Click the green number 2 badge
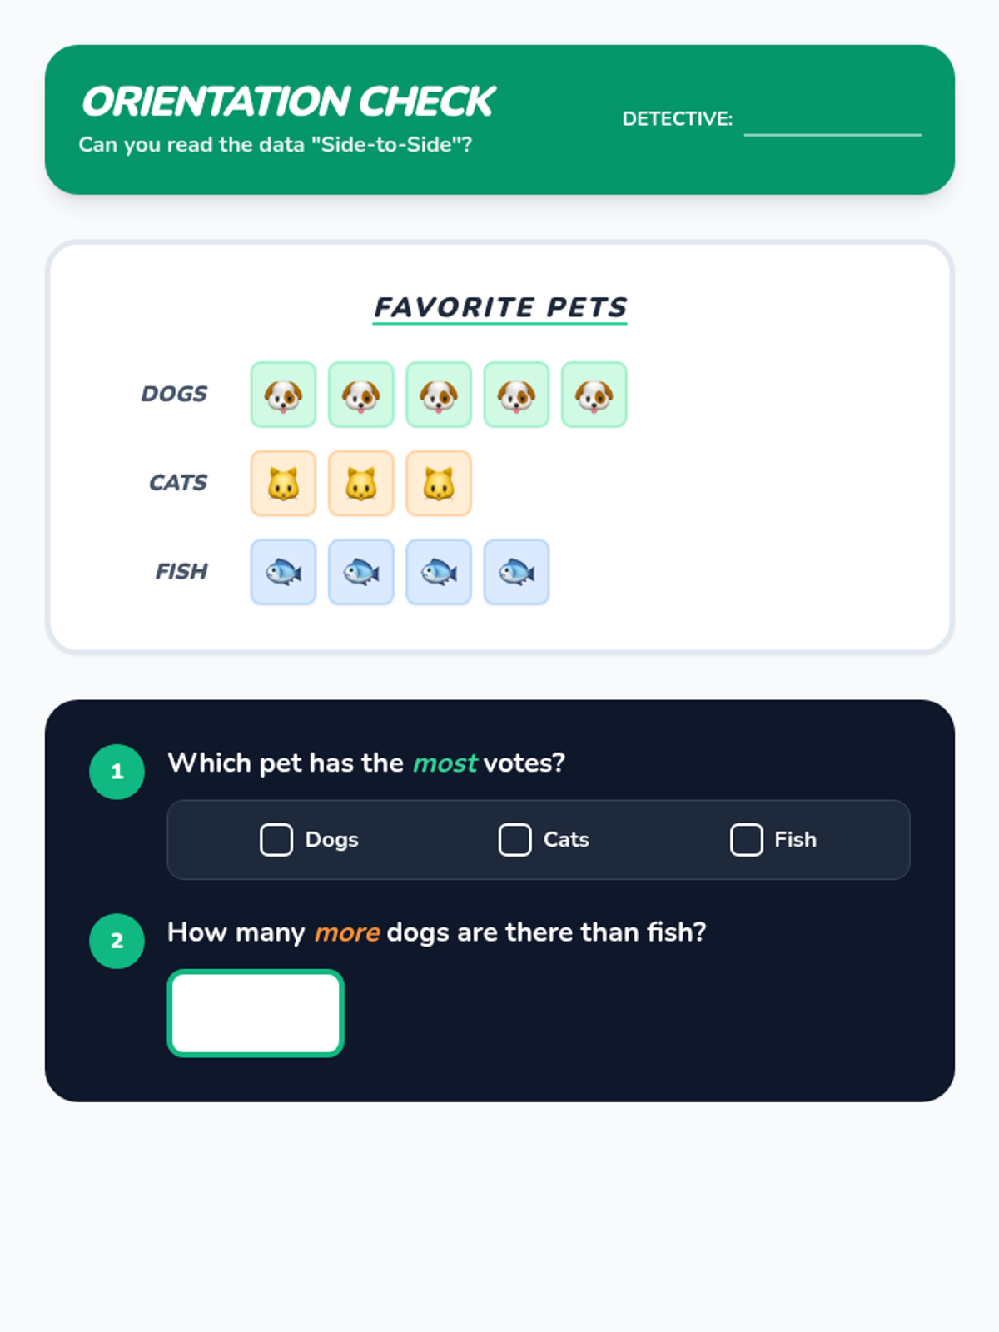This screenshot has width=999, height=1332. coord(117,941)
